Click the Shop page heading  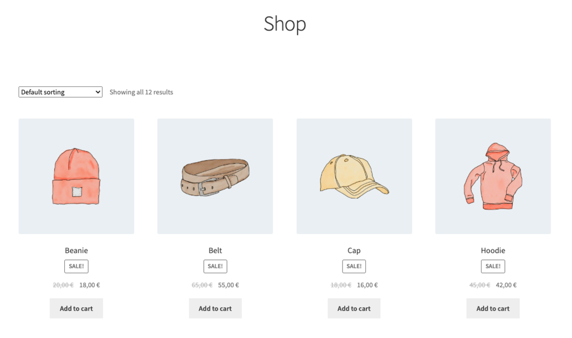pos(285,23)
